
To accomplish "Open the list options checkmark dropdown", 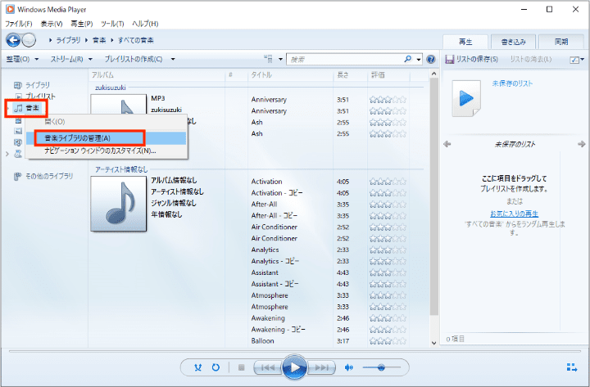I will [x=577, y=60].
